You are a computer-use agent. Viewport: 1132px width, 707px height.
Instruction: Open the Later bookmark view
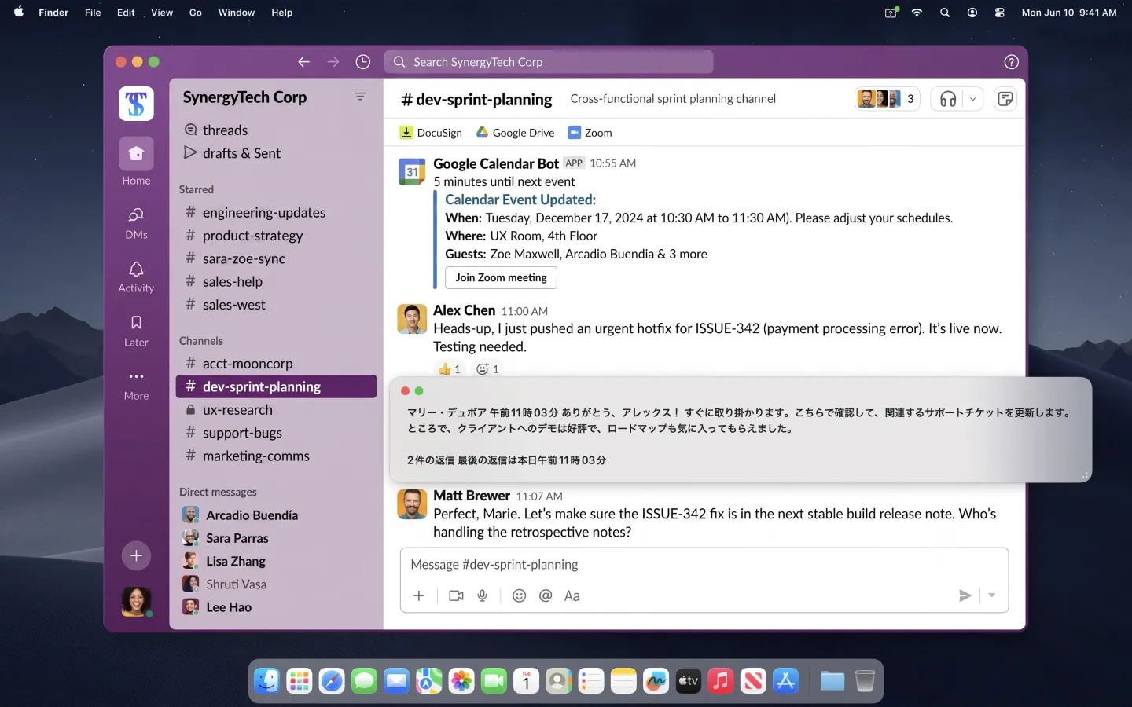click(136, 331)
